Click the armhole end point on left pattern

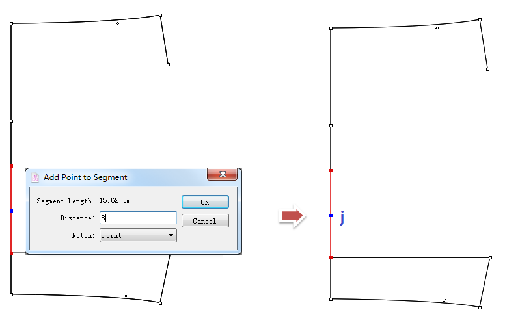coord(168,64)
